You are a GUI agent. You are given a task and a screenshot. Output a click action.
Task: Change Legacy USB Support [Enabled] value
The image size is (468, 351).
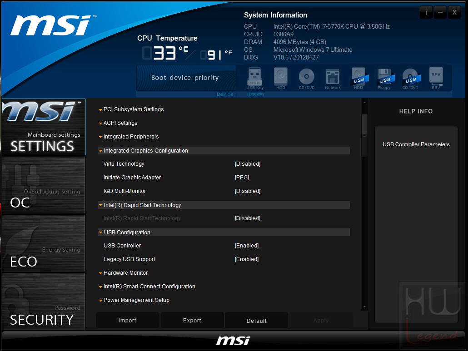click(x=247, y=259)
